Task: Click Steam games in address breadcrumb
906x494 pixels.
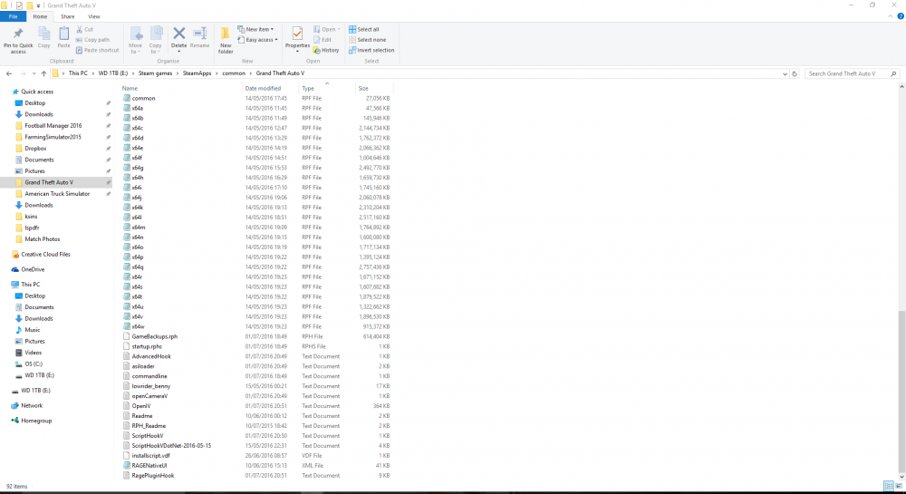Action: click(x=156, y=73)
